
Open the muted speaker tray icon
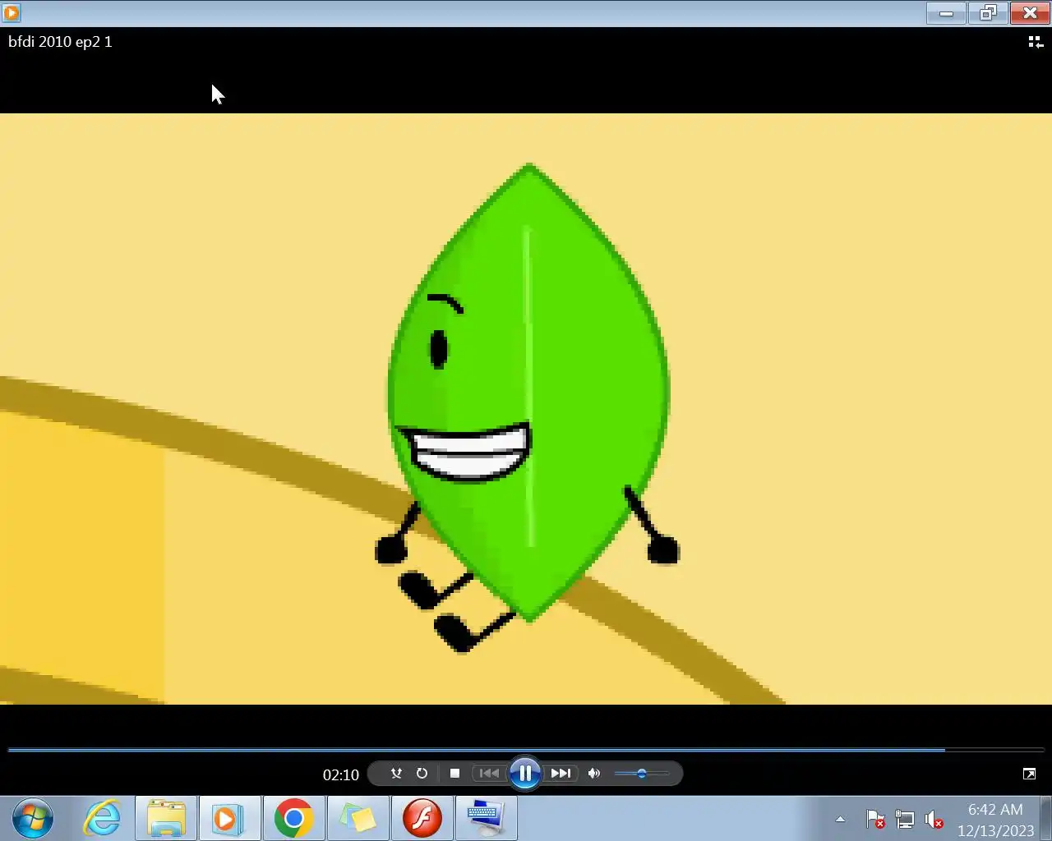tap(934, 820)
